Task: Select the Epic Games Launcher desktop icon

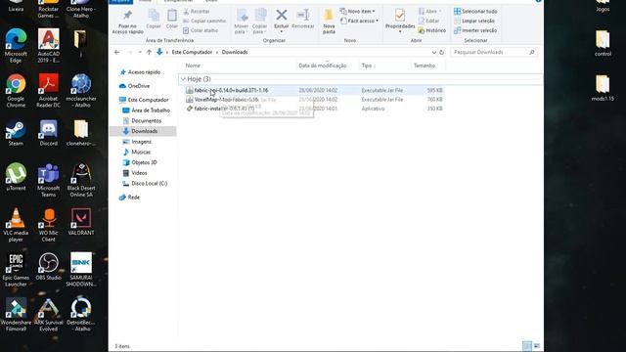Action: [16, 270]
